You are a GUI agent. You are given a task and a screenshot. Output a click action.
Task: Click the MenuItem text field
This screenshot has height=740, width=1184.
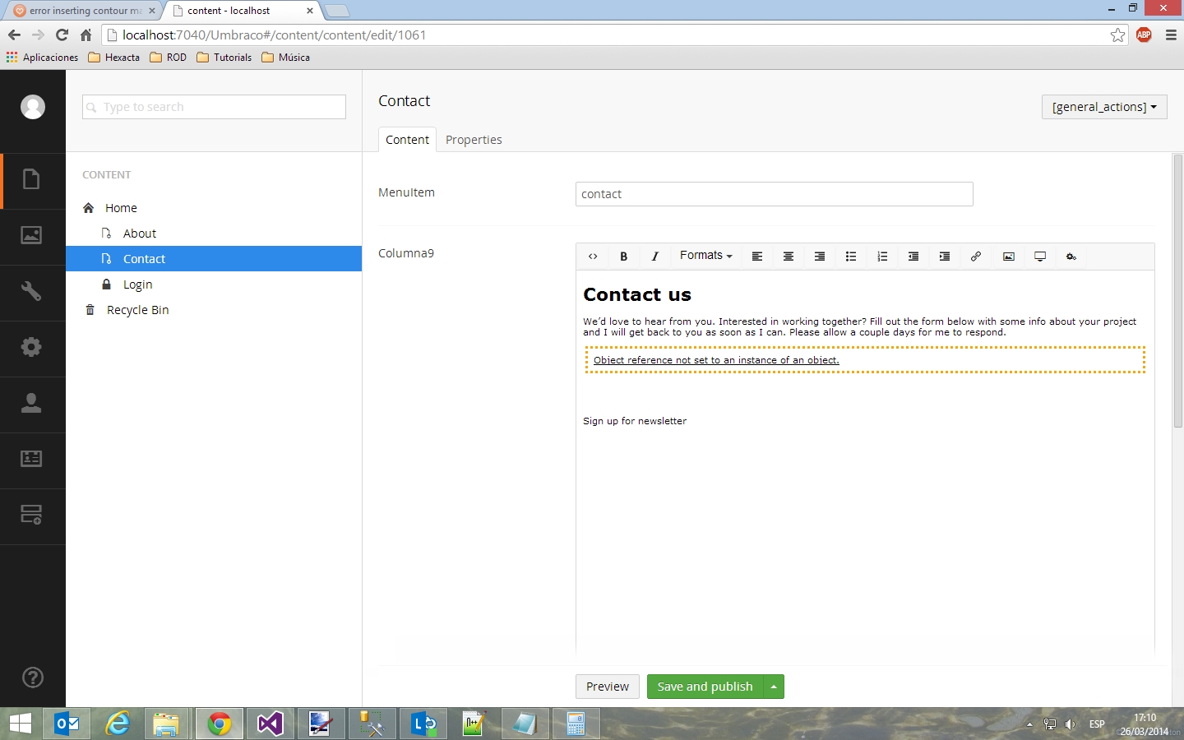click(774, 194)
